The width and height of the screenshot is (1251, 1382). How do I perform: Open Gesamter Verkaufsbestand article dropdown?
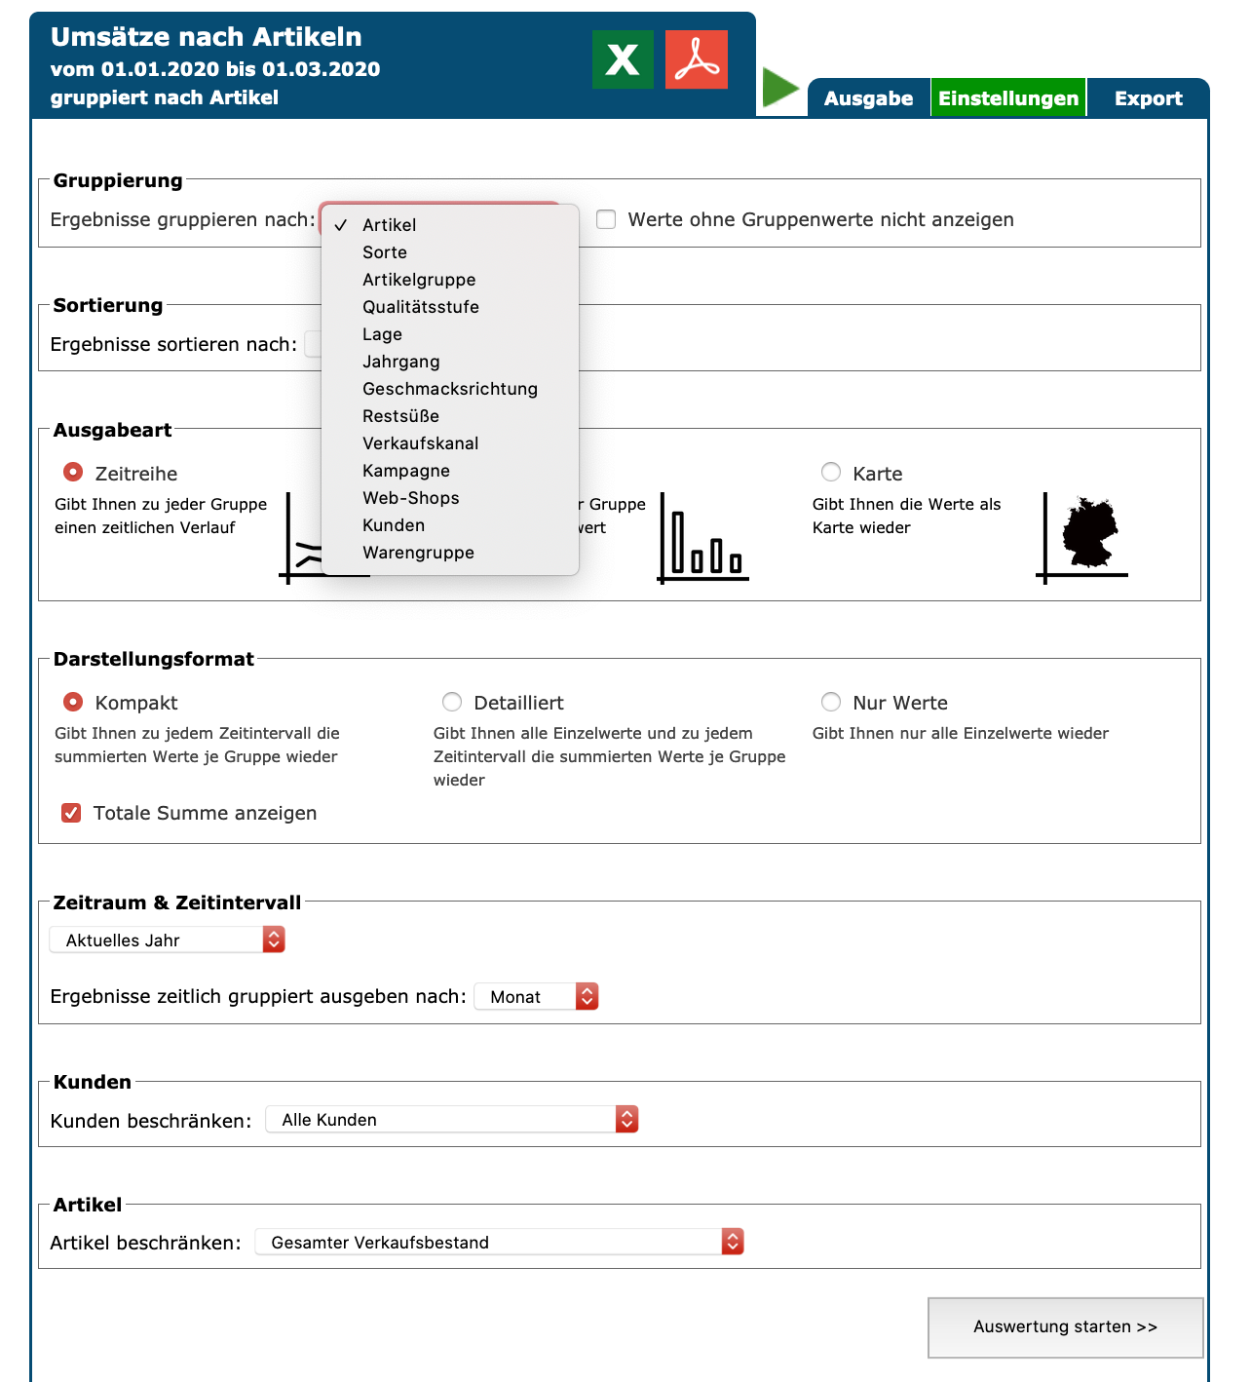[499, 1242]
